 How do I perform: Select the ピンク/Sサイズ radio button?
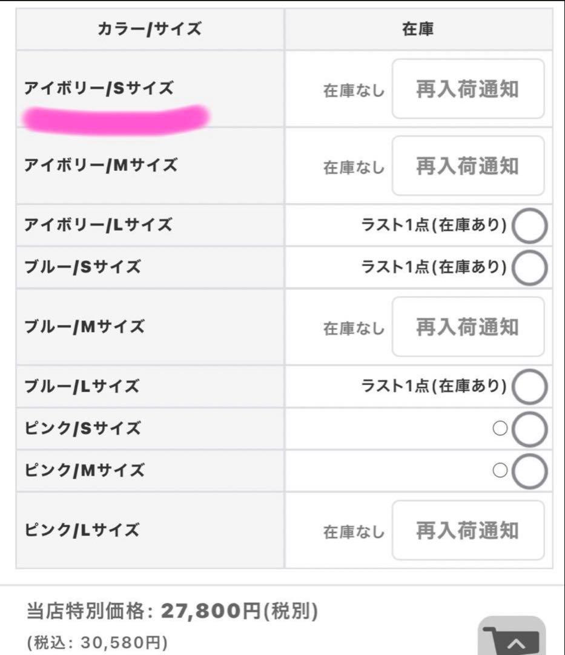[529, 429]
